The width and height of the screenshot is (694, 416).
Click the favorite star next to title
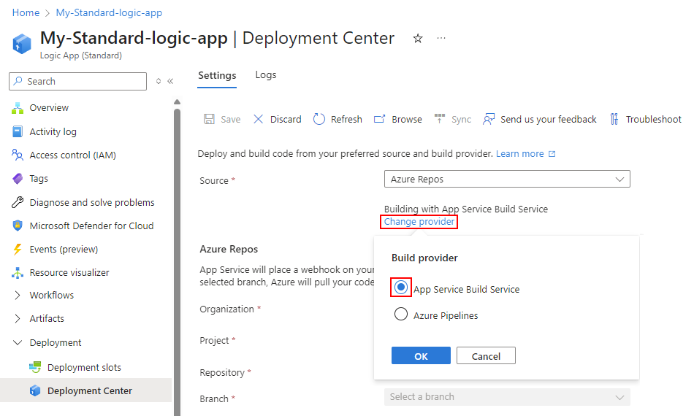418,39
